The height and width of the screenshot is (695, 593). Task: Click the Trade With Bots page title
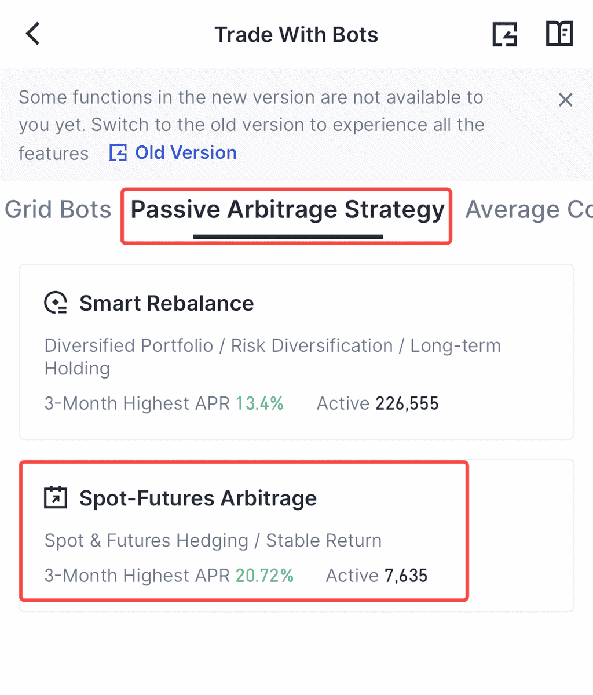pos(296,35)
